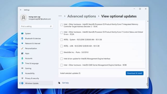Click the search magnifier in Find a setting
The height and width of the screenshot is (94, 167).
coord(51,26)
